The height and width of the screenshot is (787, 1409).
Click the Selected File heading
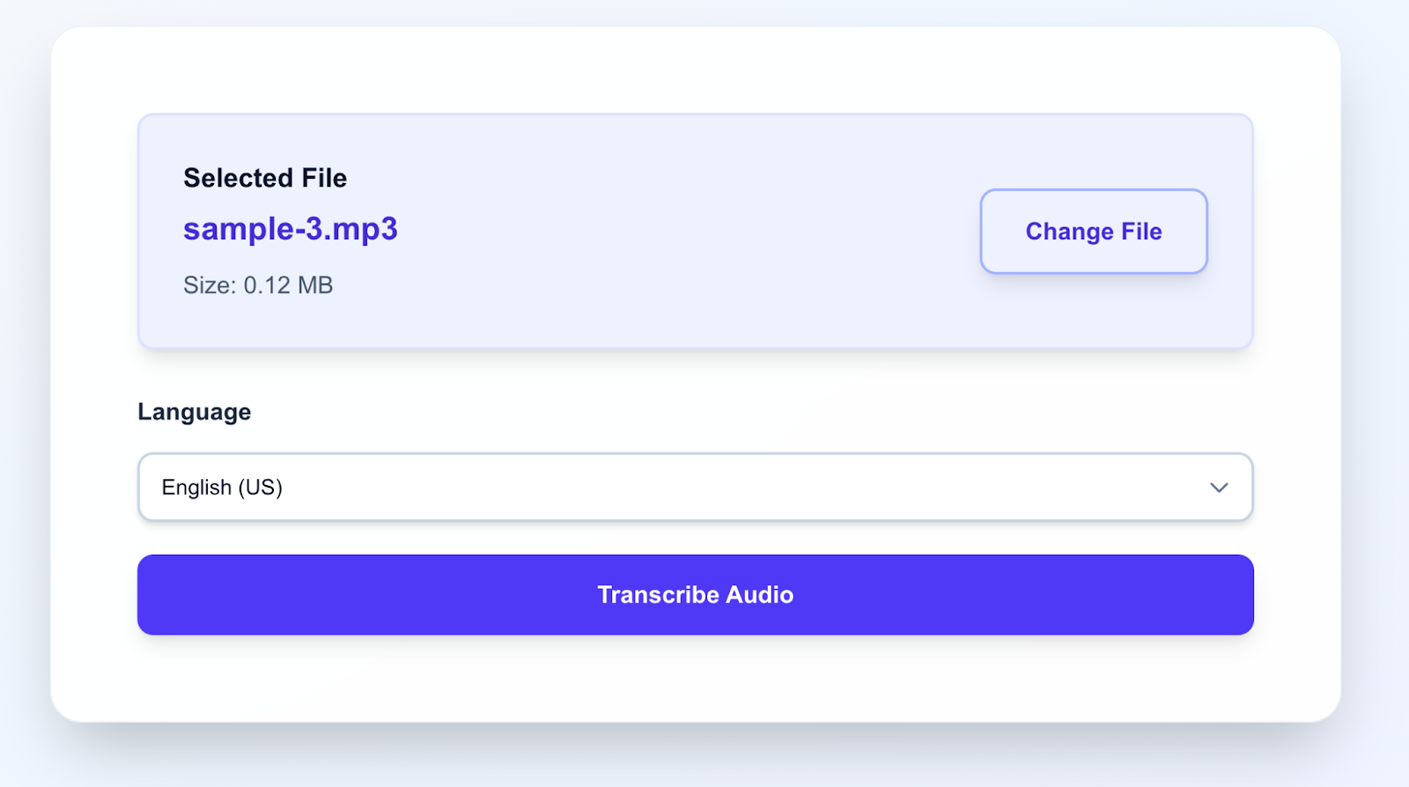pos(265,178)
